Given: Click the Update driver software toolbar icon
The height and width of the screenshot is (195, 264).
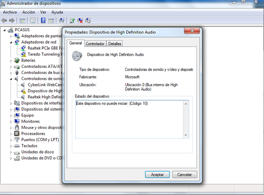Looking at the screenshot, I should pos(73,21).
